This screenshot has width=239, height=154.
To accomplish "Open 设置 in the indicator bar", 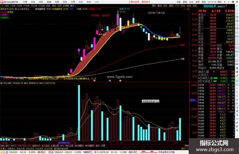I will click(x=103, y=146).
